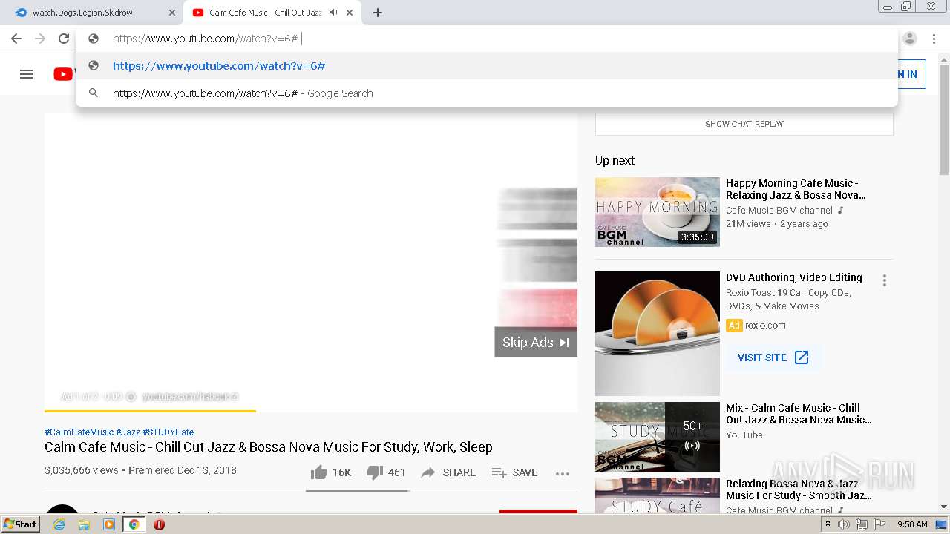Launch Internet Explorer from taskbar
The height and width of the screenshot is (534, 950).
pos(59,524)
